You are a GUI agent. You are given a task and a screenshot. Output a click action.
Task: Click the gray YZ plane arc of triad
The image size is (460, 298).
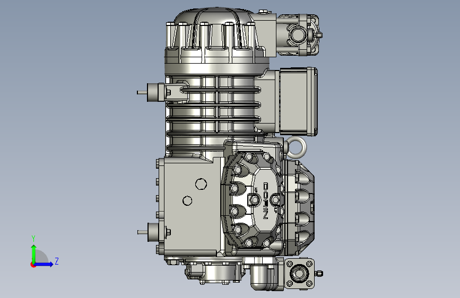[x=42, y=257]
